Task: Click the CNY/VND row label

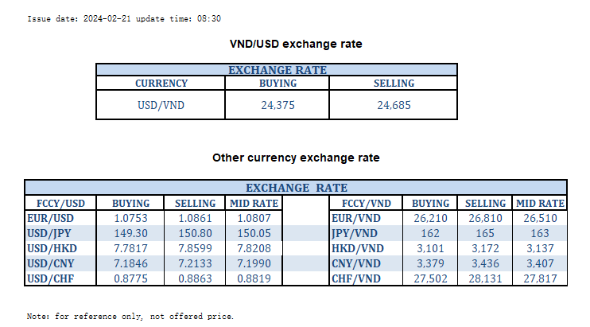Action: [x=356, y=263]
